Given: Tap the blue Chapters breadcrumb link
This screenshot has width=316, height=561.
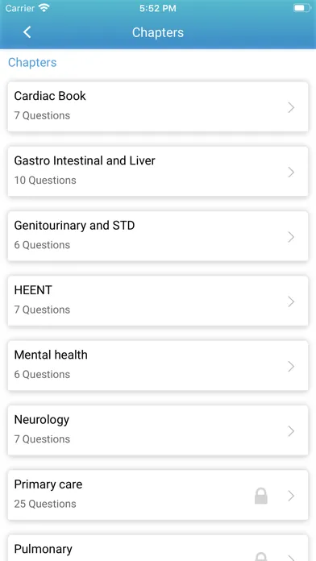Looking at the screenshot, I should pos(32,63).
